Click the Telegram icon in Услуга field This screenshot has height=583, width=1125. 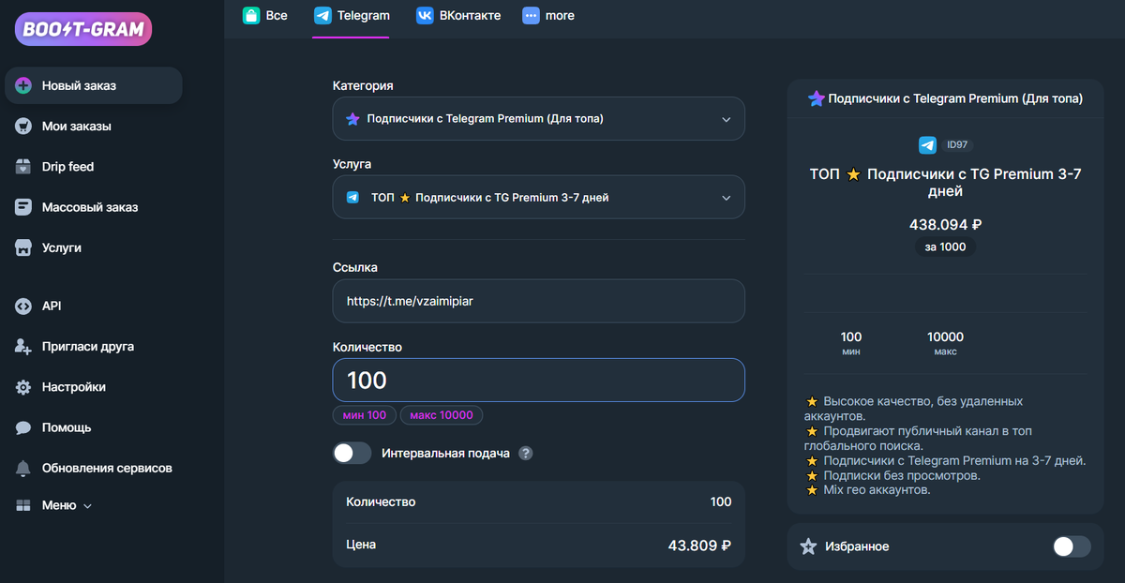(x=352, y=198)
